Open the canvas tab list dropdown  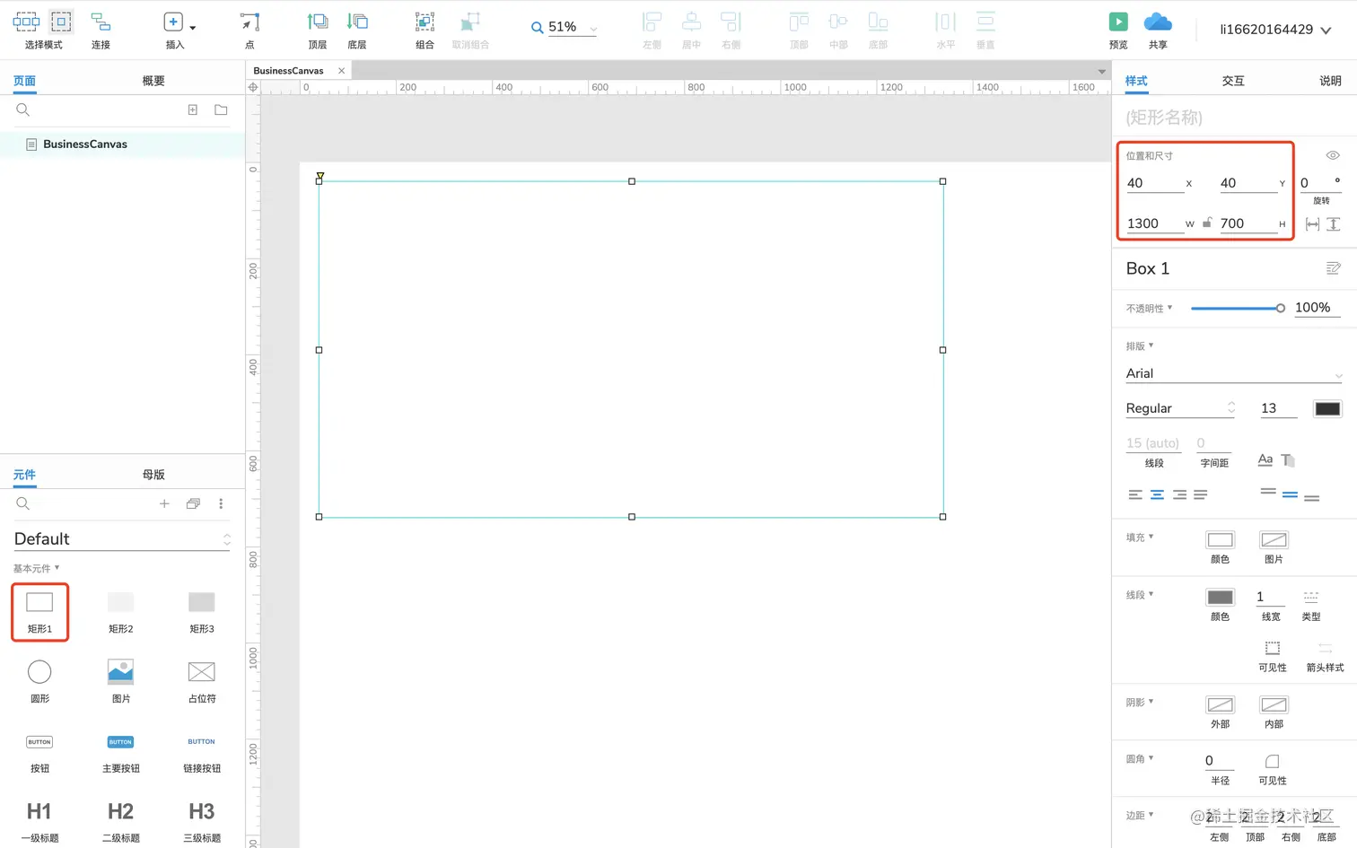pyautogui.click(x=1101, y=72)
